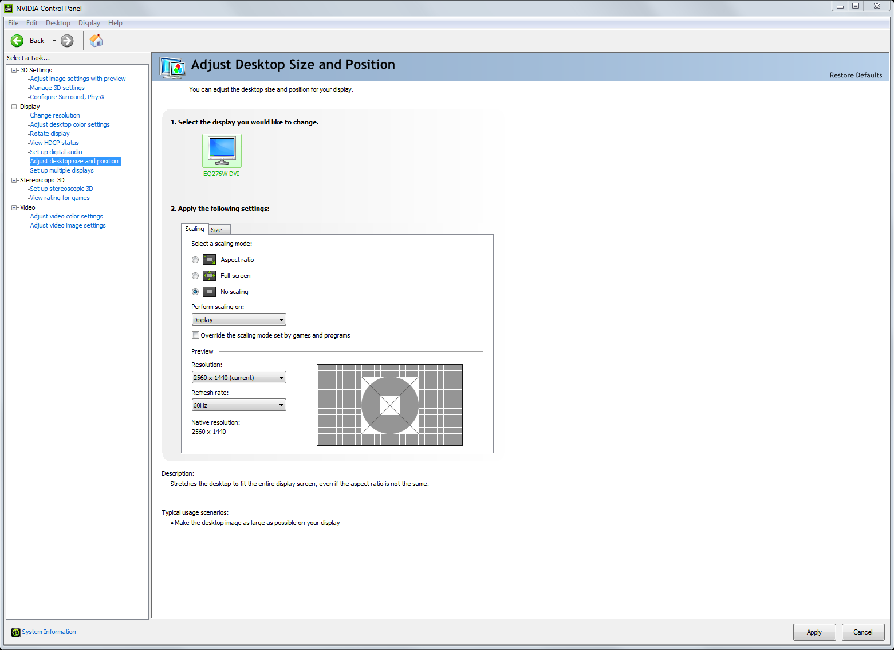Select the Stereoscopic 3D category label
This screenshot has width=894, height=650.
pos(42,180)
